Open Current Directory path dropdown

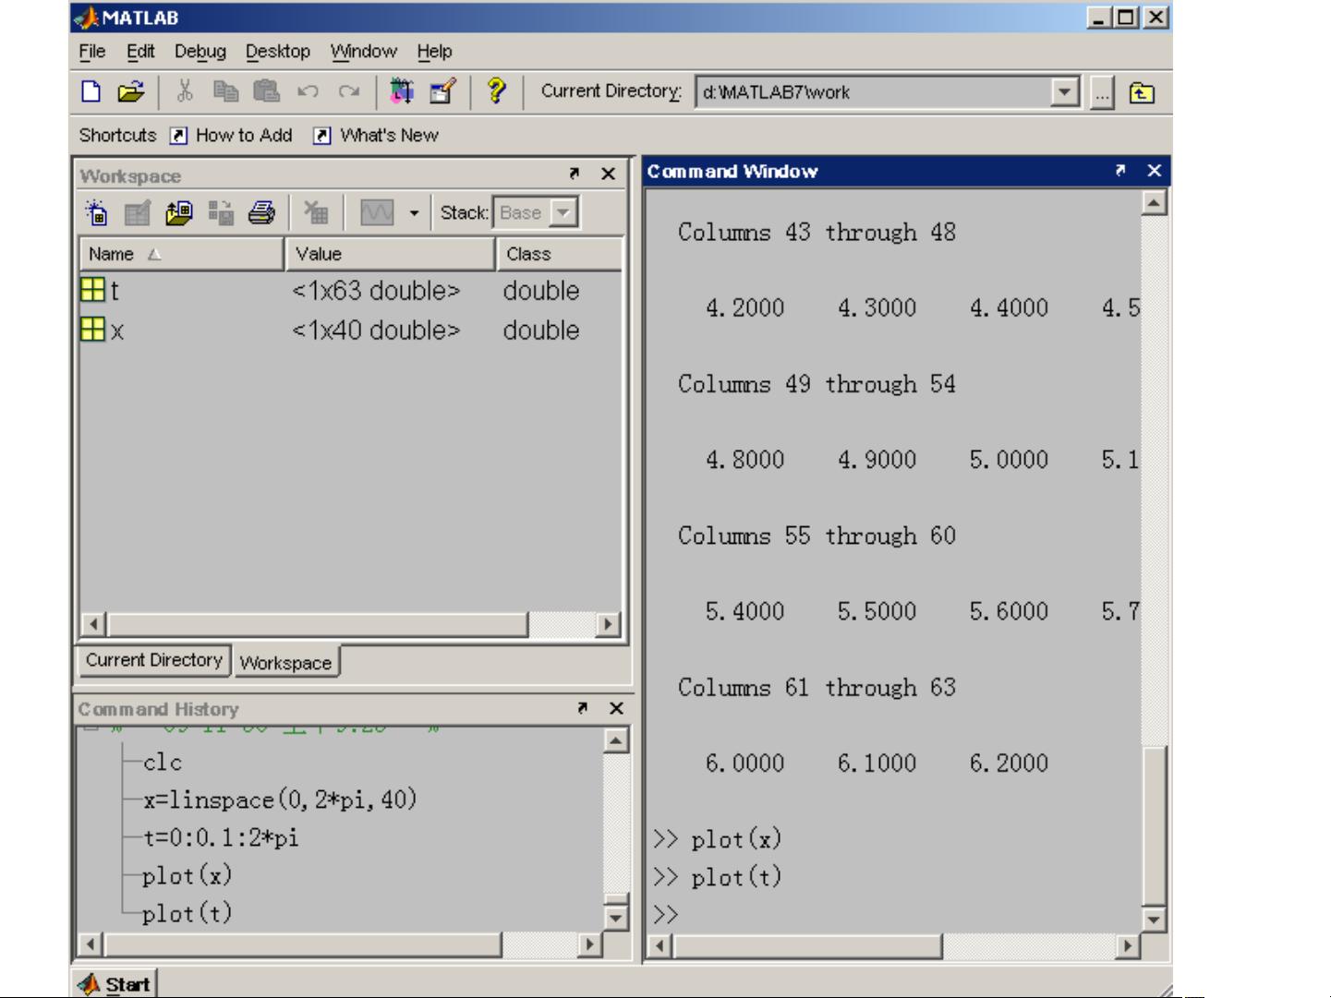click(x=1065, y=91)
